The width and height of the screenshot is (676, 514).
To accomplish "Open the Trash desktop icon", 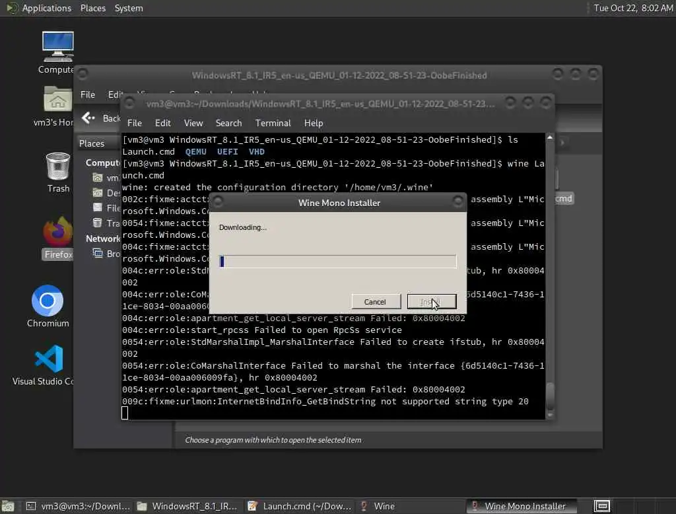I will (x=58, y=166).
